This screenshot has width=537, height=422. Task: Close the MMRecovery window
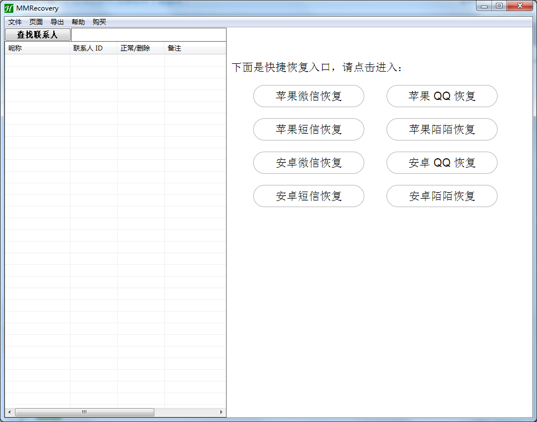(520, 6)
